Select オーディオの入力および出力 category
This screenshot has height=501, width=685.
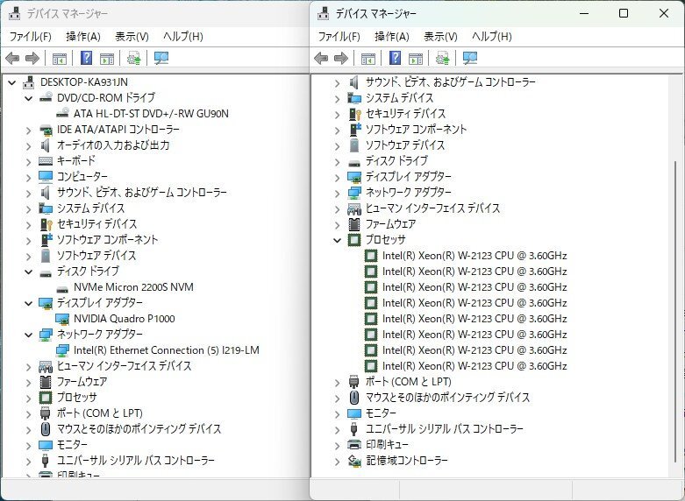(113, 145)
